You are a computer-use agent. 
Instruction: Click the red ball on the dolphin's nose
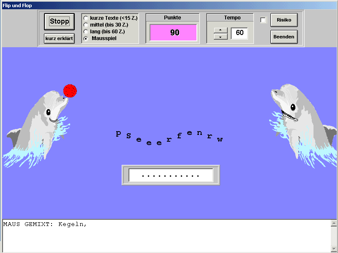(70, 91)
